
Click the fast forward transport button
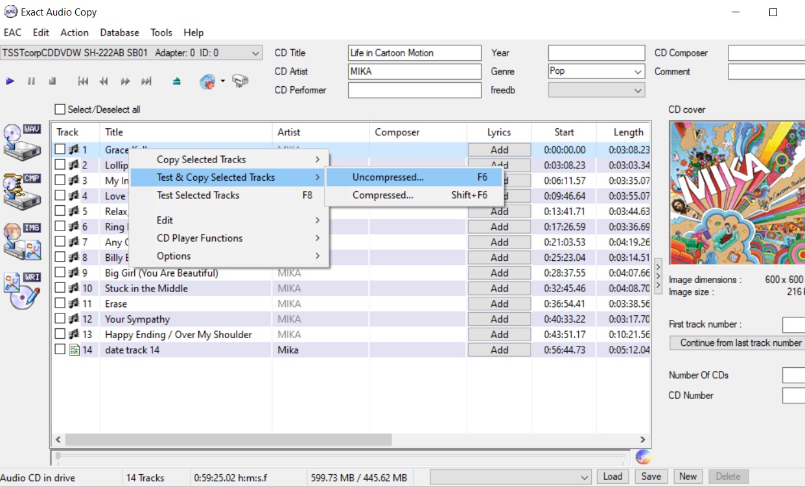click(126, 81)
